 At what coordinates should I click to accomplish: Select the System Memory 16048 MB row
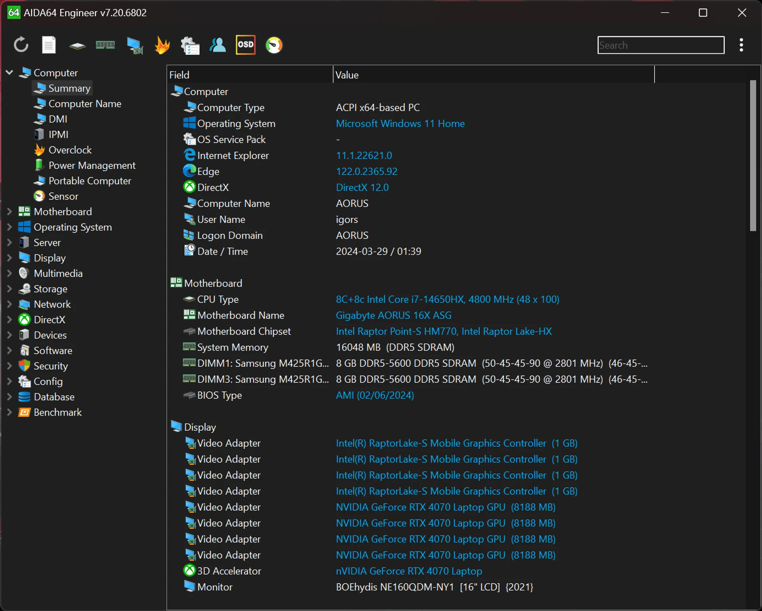pyautogui.click(x=411, y=347)
